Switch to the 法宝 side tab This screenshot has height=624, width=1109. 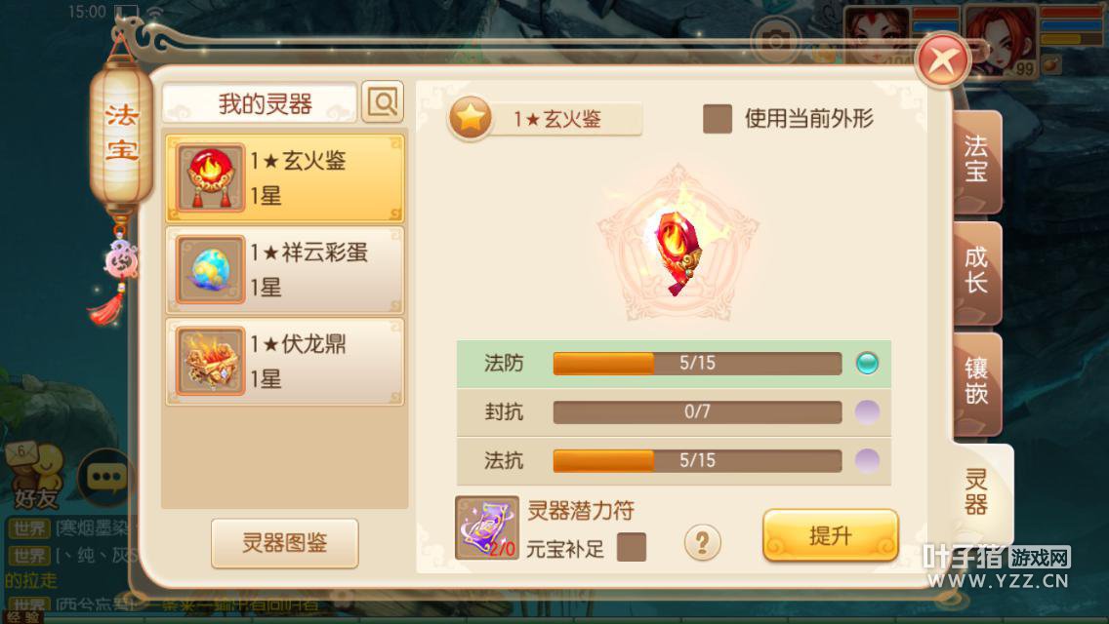(977, 161)
